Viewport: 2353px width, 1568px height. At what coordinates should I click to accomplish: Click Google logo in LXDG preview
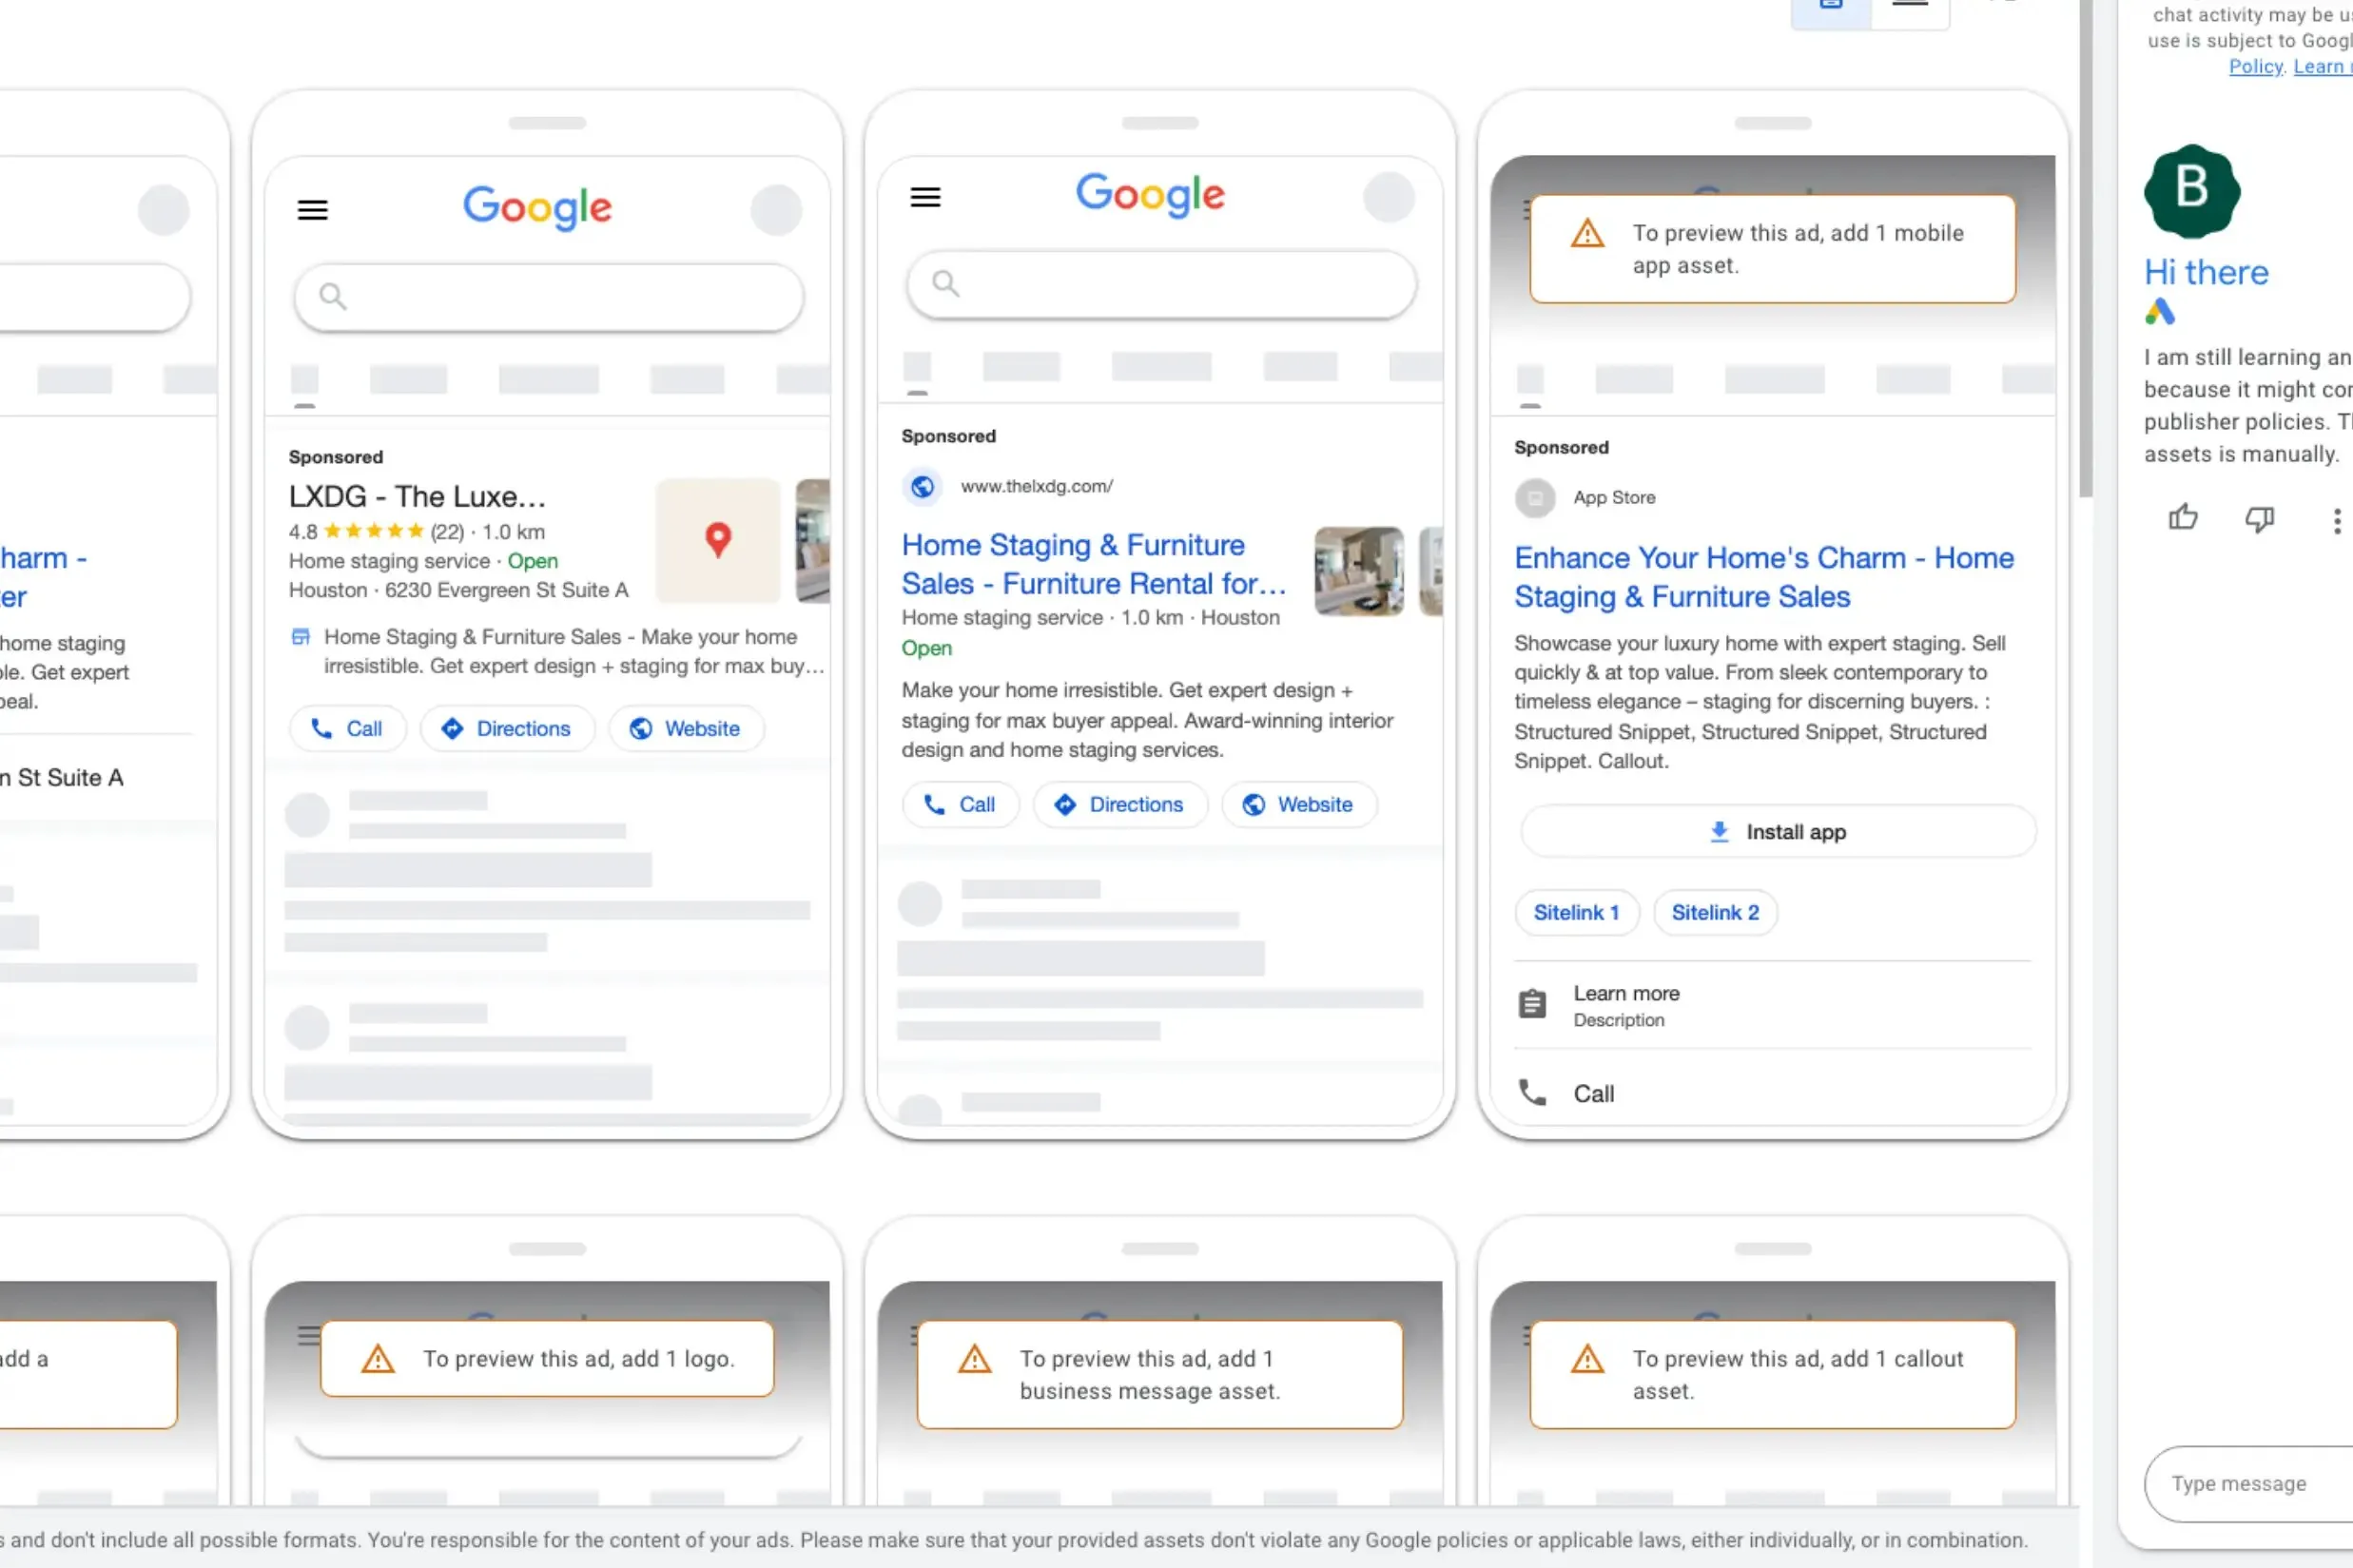pyautogui.click(x=537, y=209)
